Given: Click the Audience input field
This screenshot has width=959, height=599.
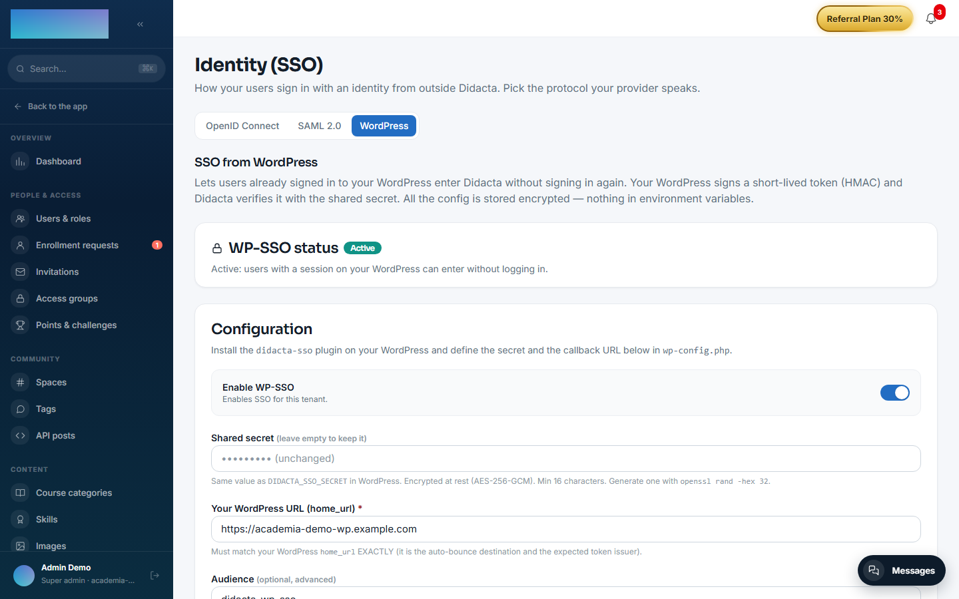Looking at the screenshot, I should (566, 593).
